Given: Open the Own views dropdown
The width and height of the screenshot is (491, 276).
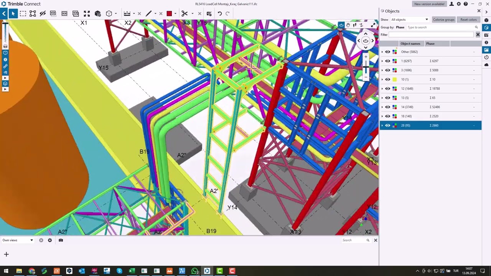Looking at the screenshot, I should (18, 240).
